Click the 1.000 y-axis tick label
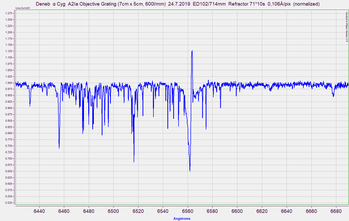Viewport: 349px width, 221px height. [x=9, y=83]
